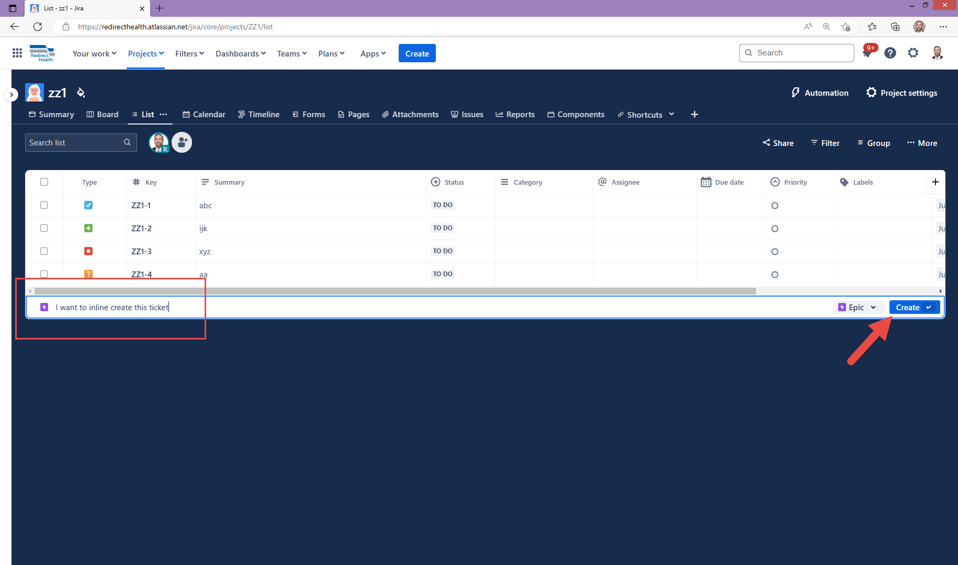958x565 pixels.
Task: Click the blue Create button in navbar
Action: (417, 53)
